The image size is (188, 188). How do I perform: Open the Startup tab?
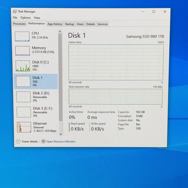(70, 24)
